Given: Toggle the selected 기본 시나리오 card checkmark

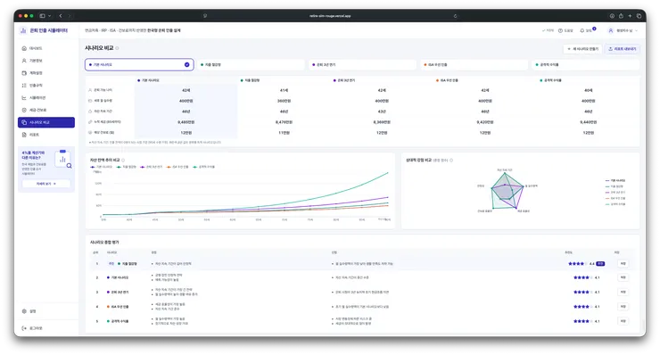Looking at the screenshot, I should tap(187, 64).
